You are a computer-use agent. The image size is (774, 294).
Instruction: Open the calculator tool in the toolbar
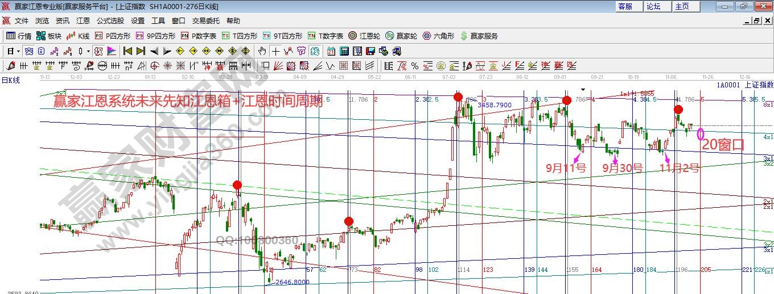343,51
